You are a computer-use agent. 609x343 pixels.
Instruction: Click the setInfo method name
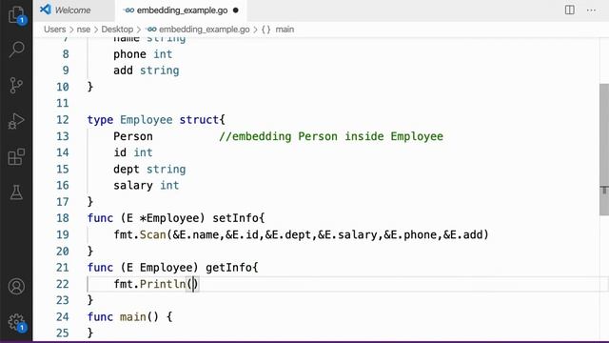click(x=235, y=218)
